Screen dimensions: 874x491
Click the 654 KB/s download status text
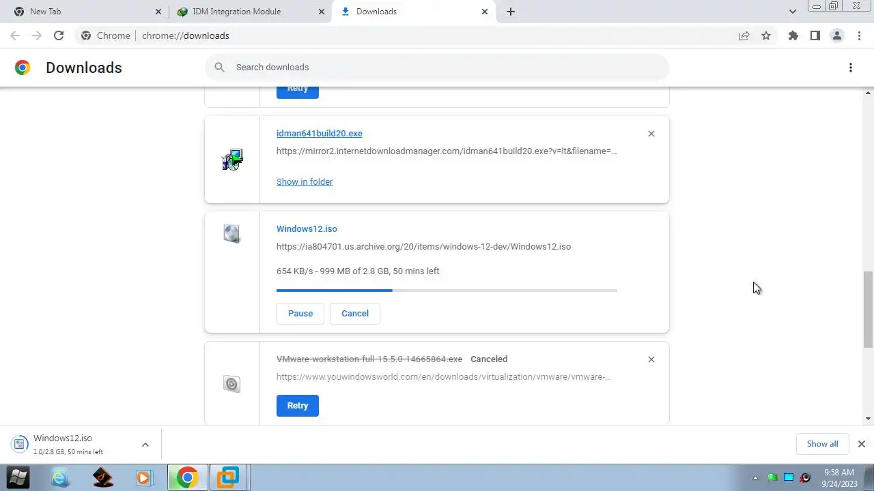358,271
